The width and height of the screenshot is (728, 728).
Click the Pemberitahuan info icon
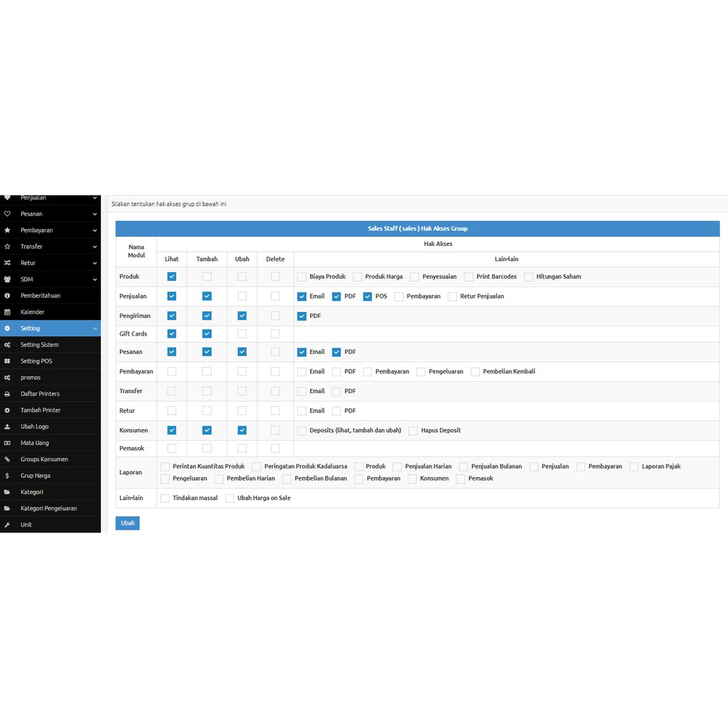coord(7,296)
